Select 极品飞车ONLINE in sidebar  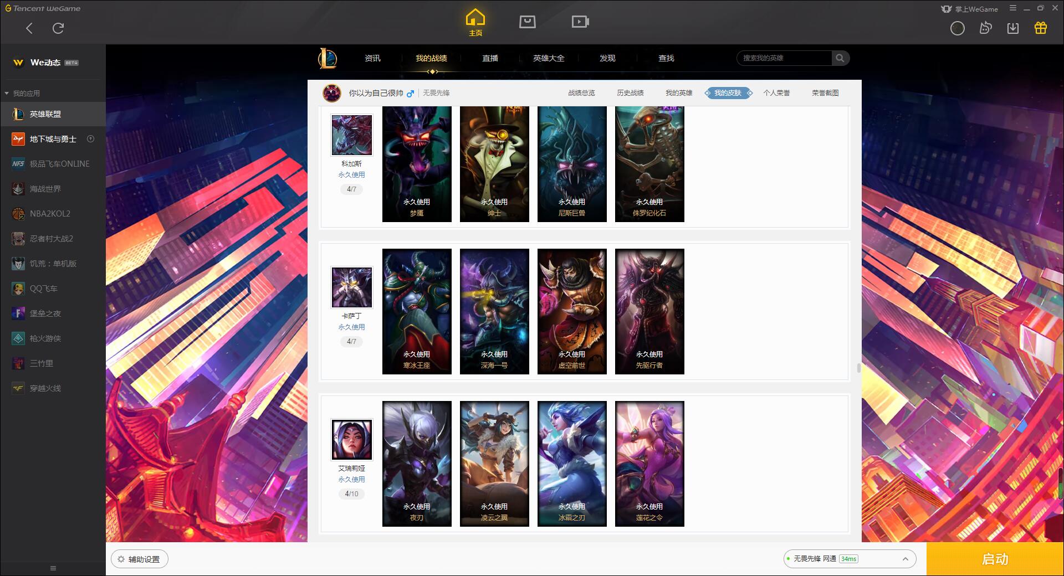pos(53,164)
